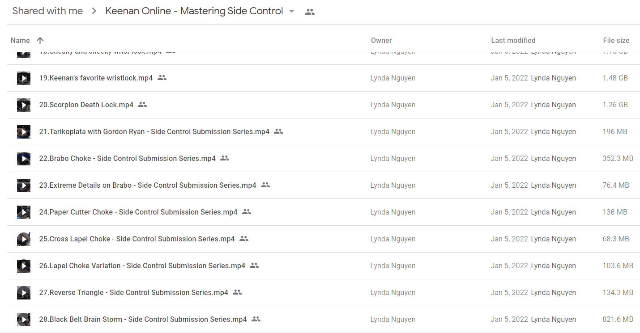
Task: Toggle the sort direction arrow next to Name
Action: click(40, 40)
